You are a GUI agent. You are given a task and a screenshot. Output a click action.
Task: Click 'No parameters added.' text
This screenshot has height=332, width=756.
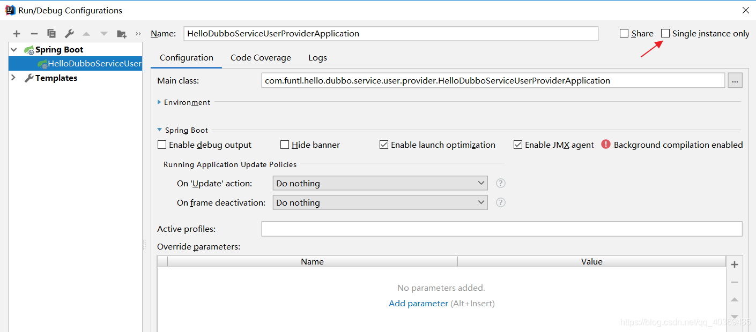(x=441, y=288)
